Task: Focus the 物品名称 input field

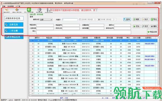Action: 45,25
